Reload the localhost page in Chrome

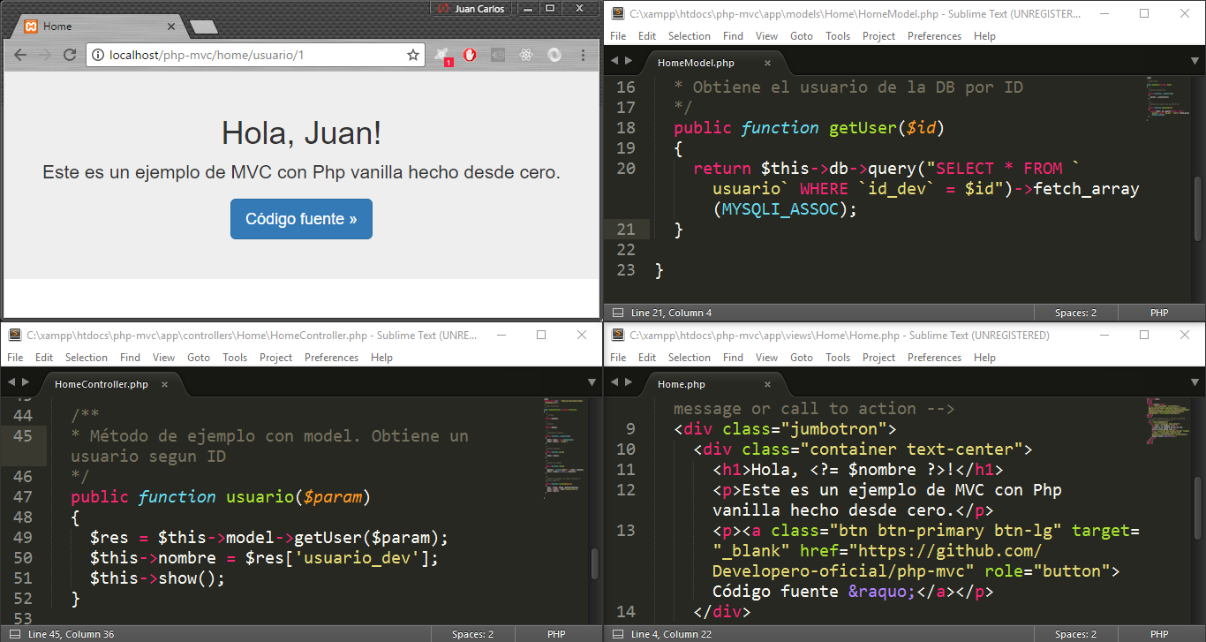tap(70, 55)
